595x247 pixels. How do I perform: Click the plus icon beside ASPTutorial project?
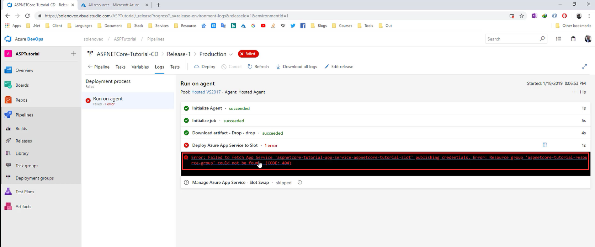click(x=73, y=54)
